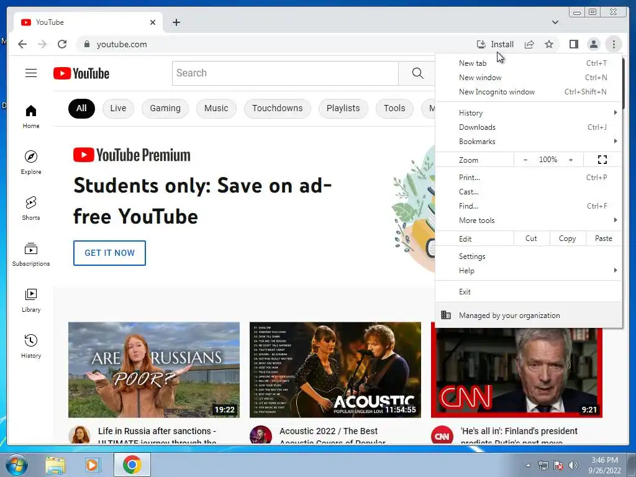Click the browser back arrow
Image resolution: width=636 pixels, height=477 pixels.
[x=22, y=44]
